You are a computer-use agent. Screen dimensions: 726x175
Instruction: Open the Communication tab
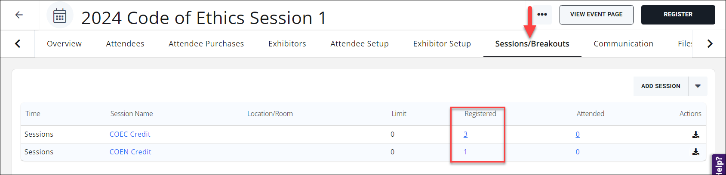623,44
